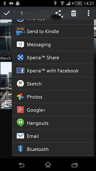Tap the Photos pinwheel icon

20,97
